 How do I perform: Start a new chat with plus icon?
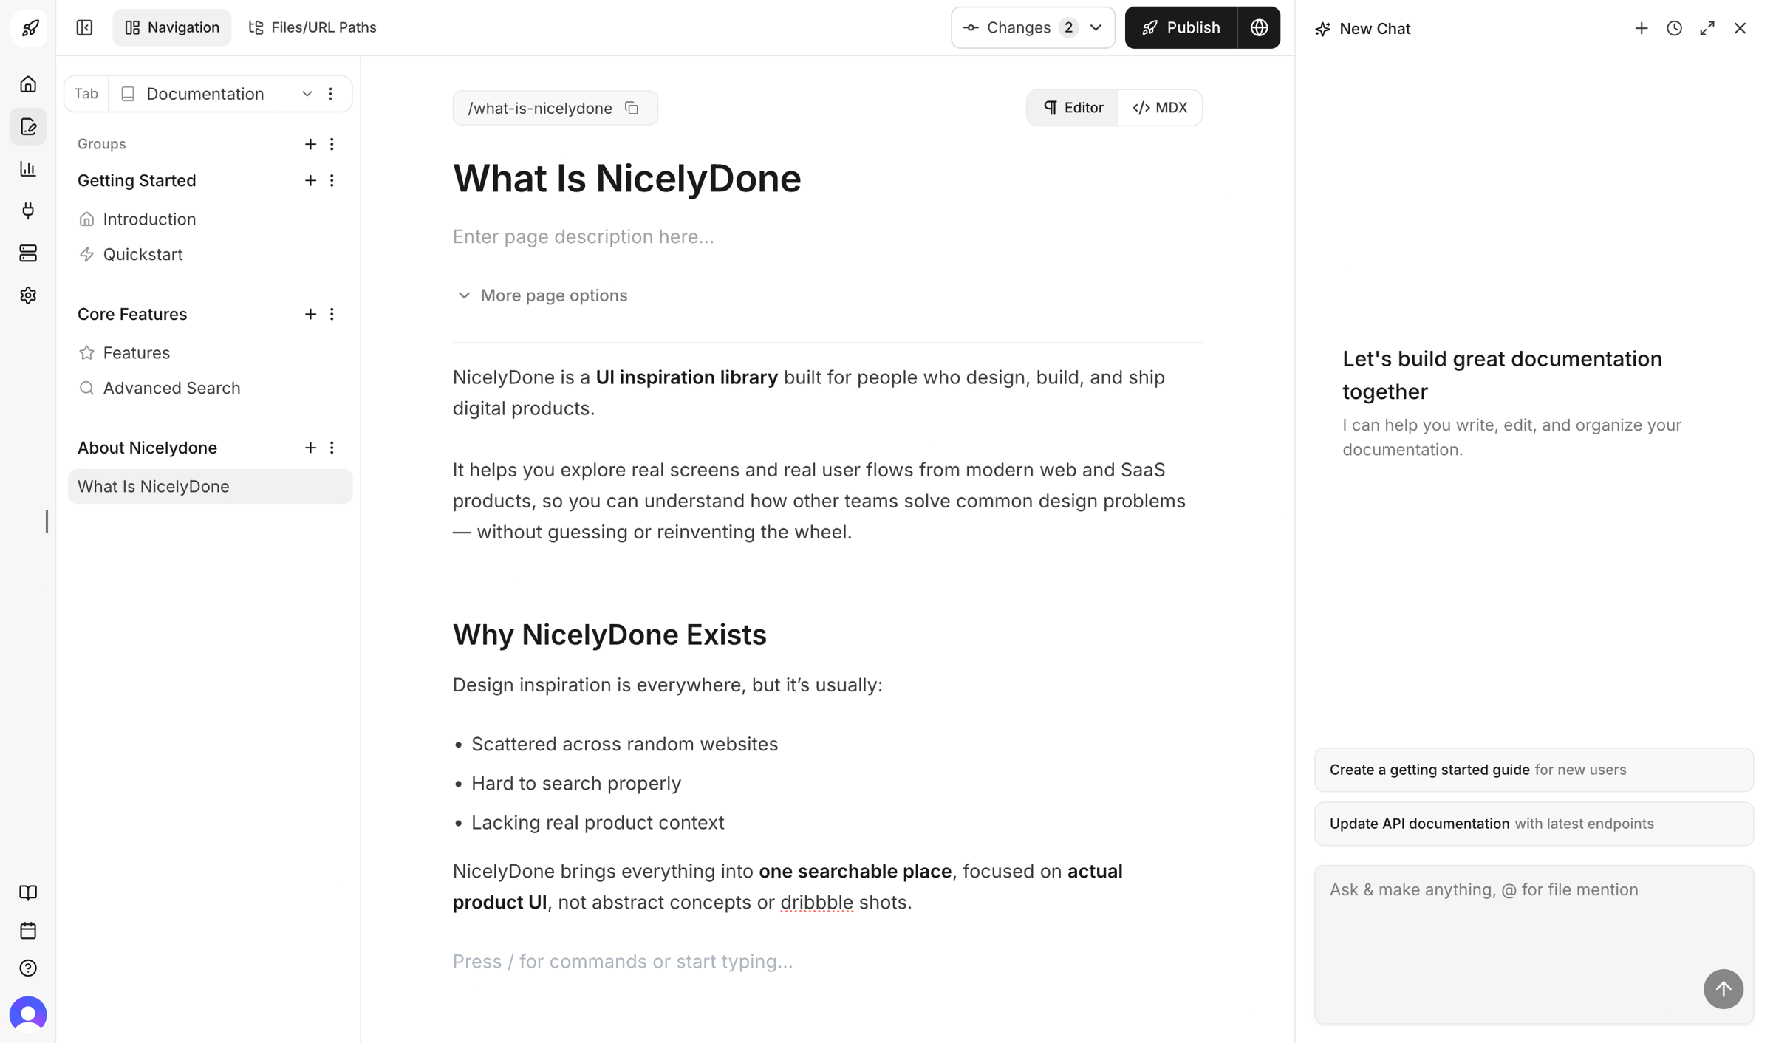coord(1641,28)
